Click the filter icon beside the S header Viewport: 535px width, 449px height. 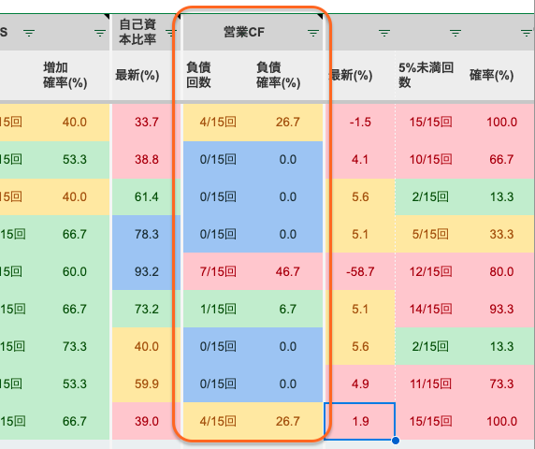coord(29,33)
